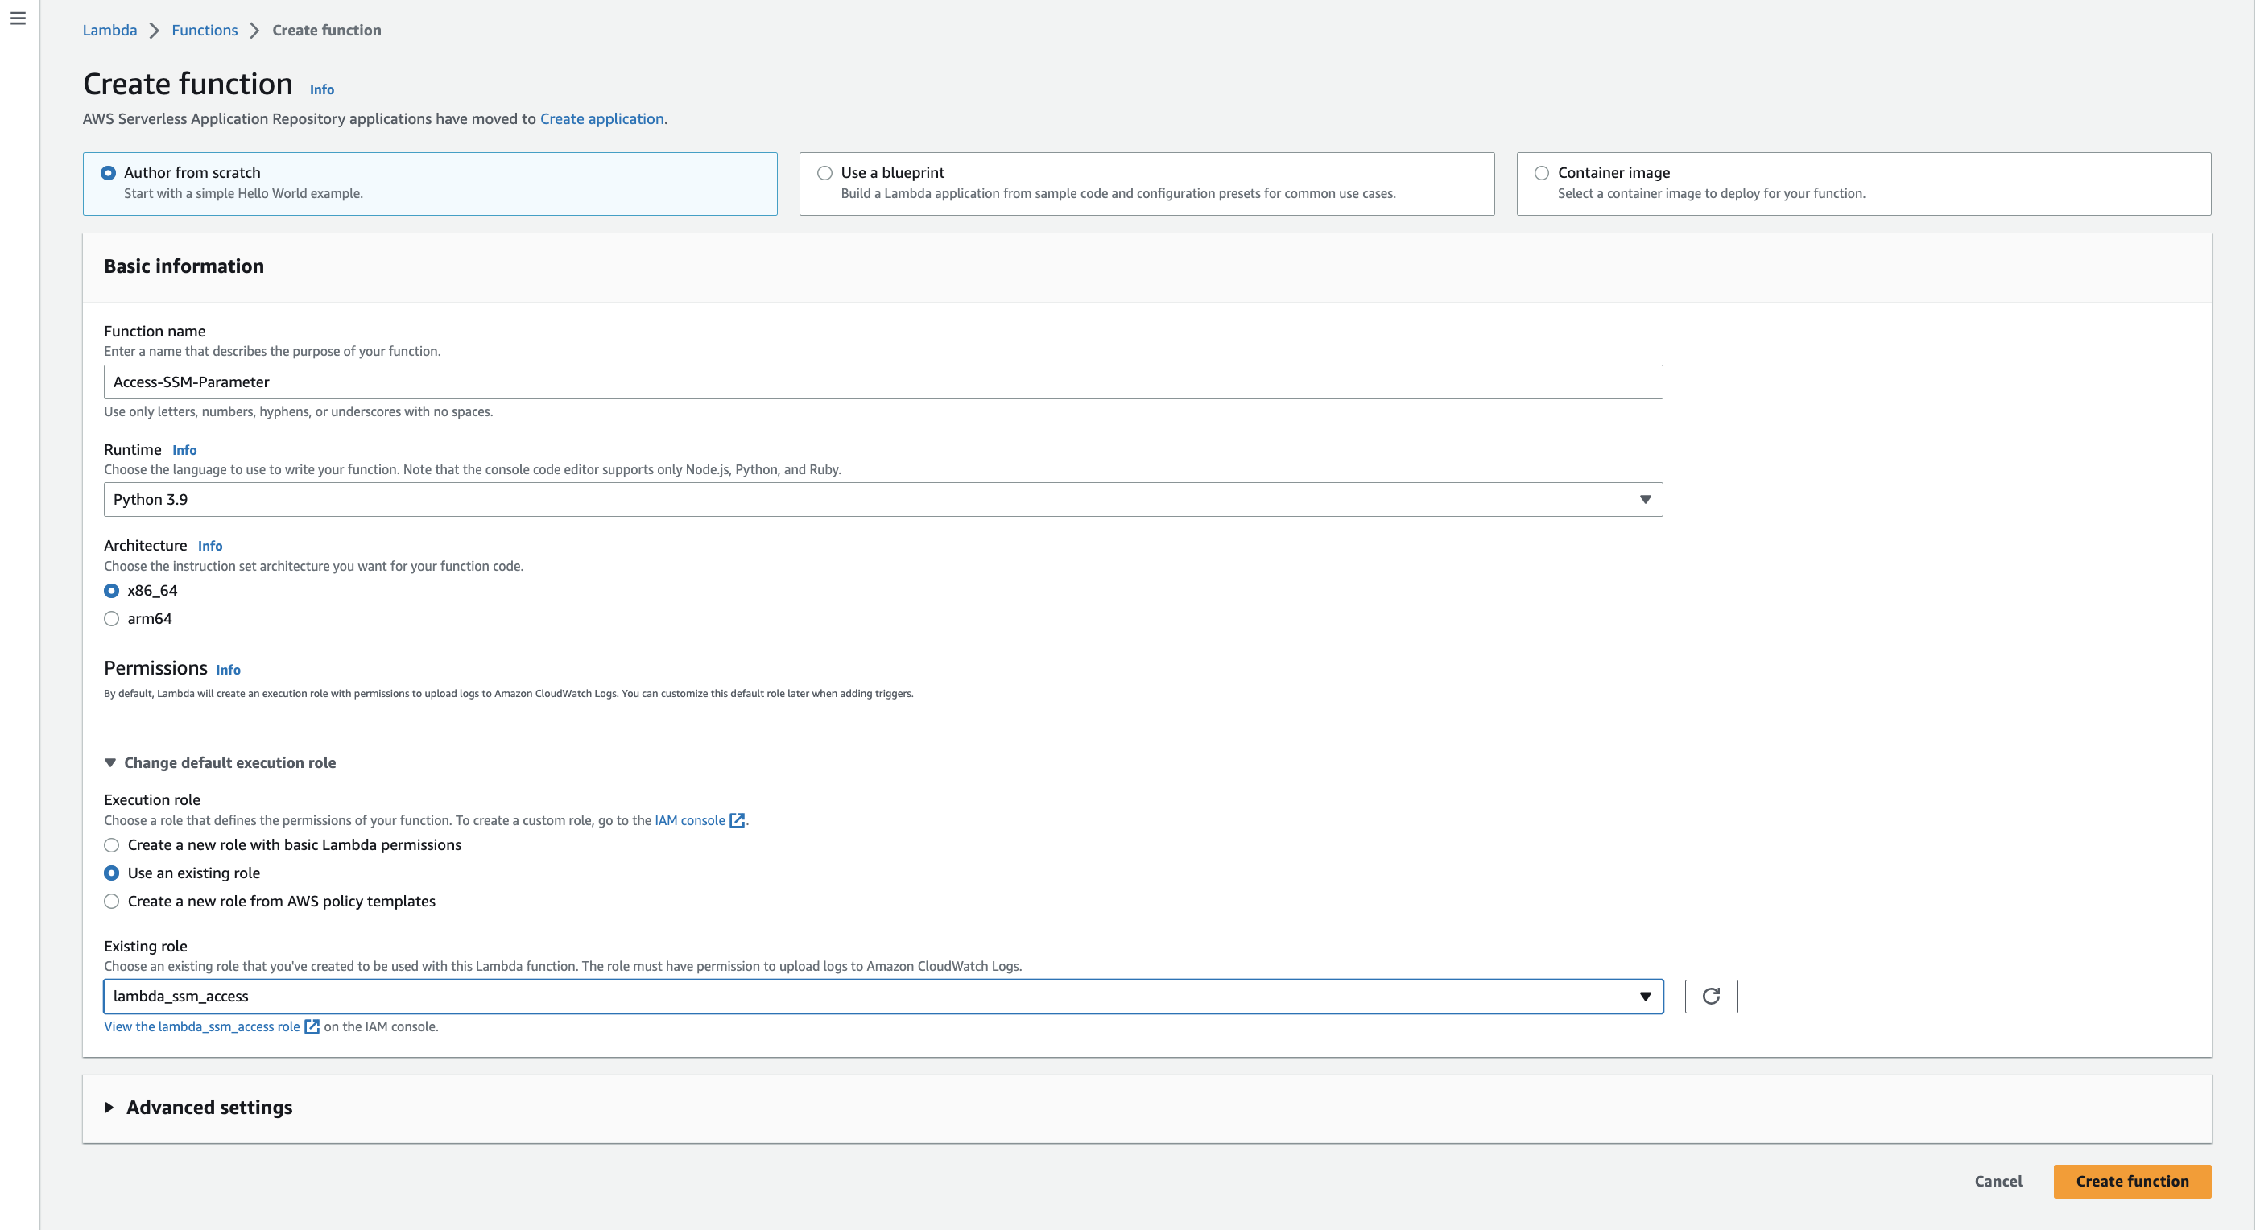
Task: Click the orange Create function button
Action: (2132, 1181)
